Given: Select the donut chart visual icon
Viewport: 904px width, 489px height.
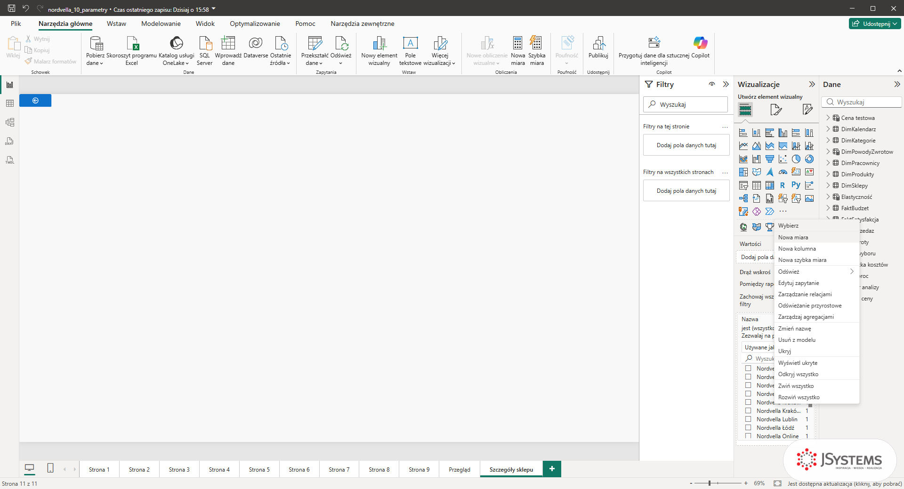Looking at the screenshot, I should [809, 159].
